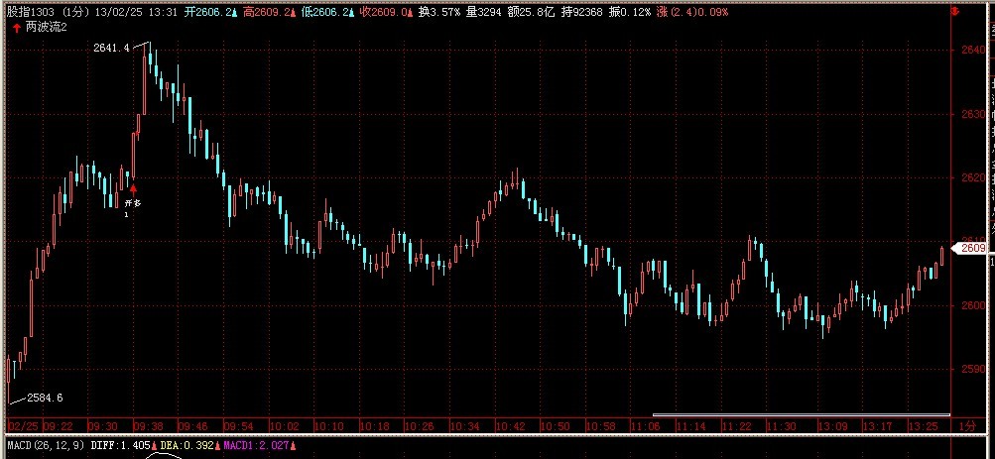The height and width of the screenshot is (459, 995).
Task: Click the arrow after DEA value
Action: pyautogui.click(x=216, y=447)
